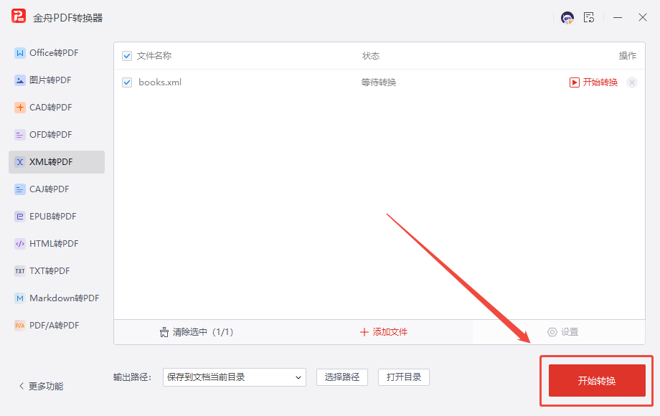
Task: Select Markdown转PDF in the sidebar
Action: coord(57,298)
